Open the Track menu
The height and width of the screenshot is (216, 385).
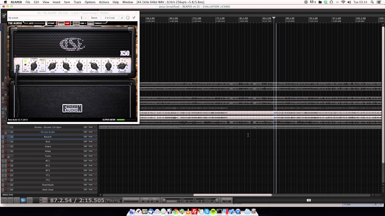(x=77, y=2)
